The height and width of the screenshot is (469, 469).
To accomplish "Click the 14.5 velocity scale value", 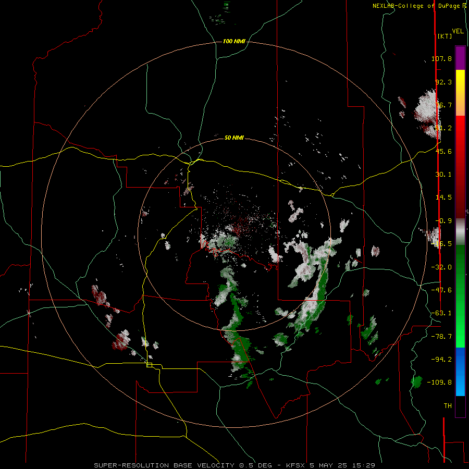I will click(443, 198).
